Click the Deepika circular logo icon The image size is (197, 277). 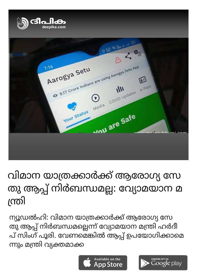click(x=23, y=23)
